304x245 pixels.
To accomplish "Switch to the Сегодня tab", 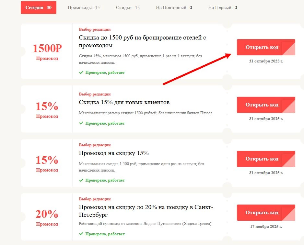I will pos(38,7).
